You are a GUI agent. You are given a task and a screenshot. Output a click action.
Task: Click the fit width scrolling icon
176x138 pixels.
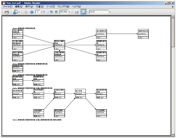click(x=77, y=12)
